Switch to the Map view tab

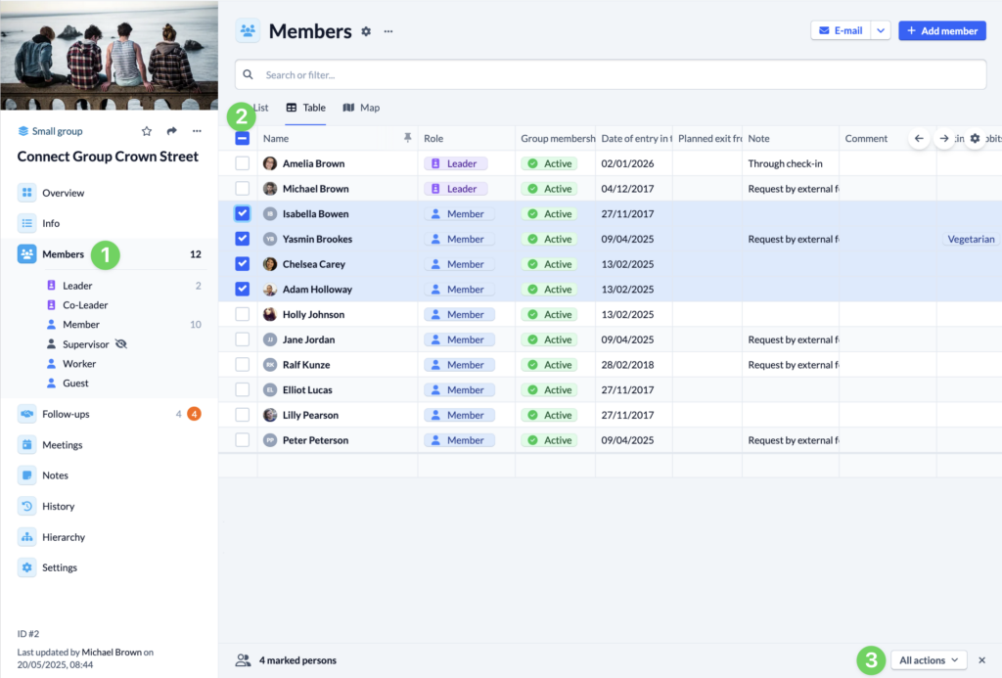[361, 108]
